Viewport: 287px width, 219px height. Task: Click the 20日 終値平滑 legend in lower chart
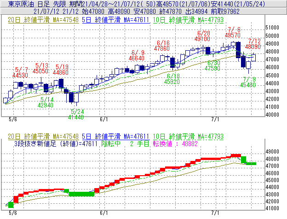pos(43,136)
